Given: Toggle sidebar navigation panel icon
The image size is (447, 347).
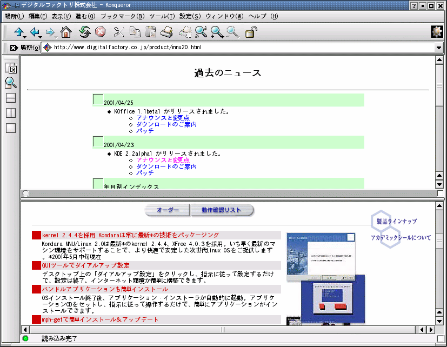Looking at the screenshot, I should 11,68.
